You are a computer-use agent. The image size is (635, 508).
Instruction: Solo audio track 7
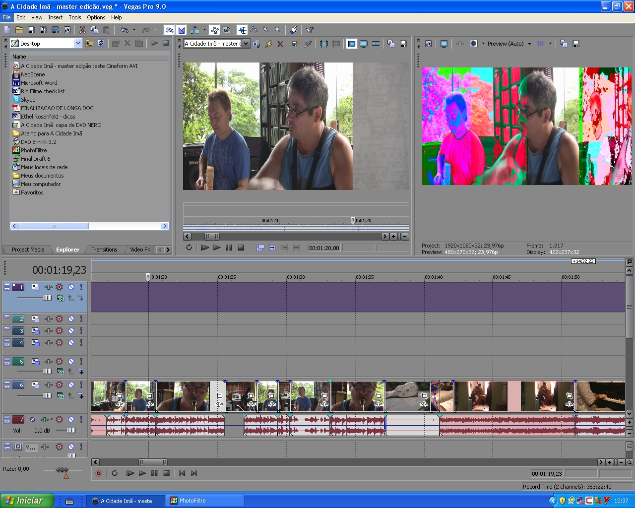click(x=81, y=420)
